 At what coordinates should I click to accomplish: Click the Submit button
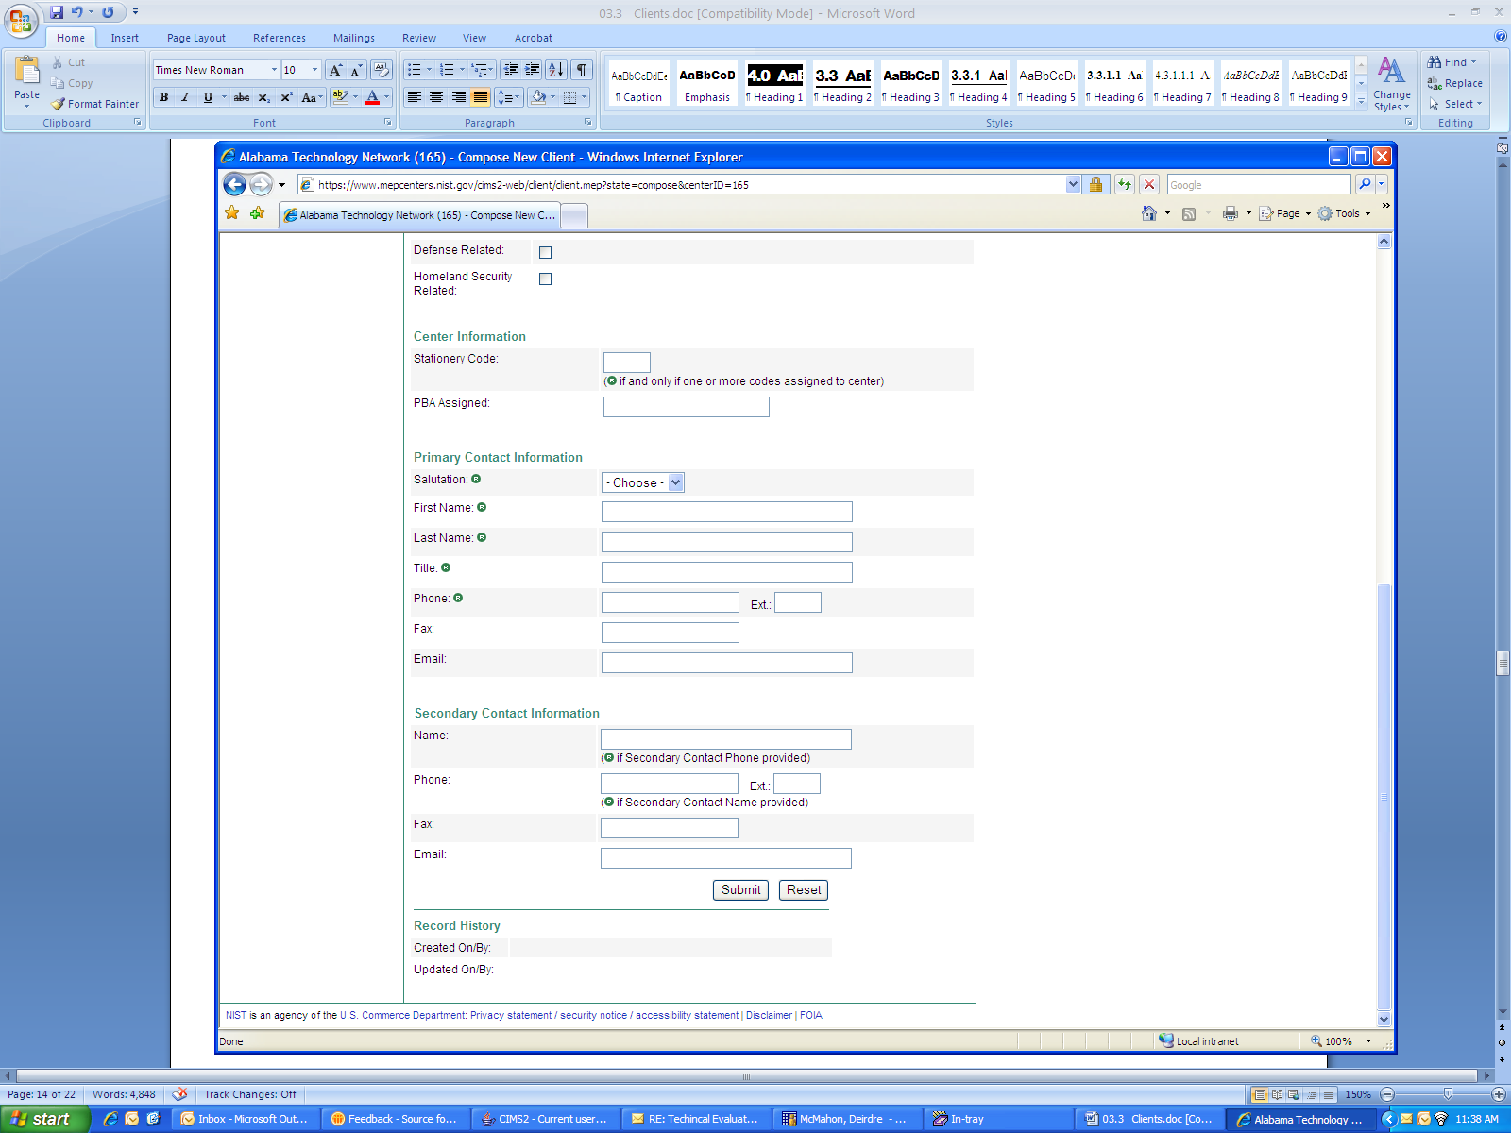tap(740, 889)
